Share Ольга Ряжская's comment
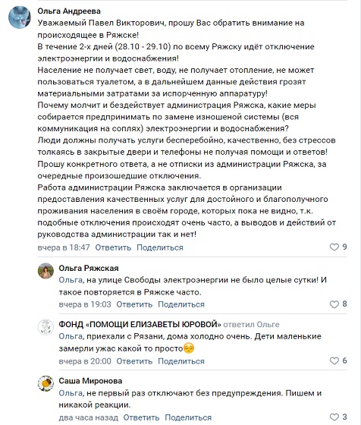Screen dimensions: 361x425 [x=181, y=304]
